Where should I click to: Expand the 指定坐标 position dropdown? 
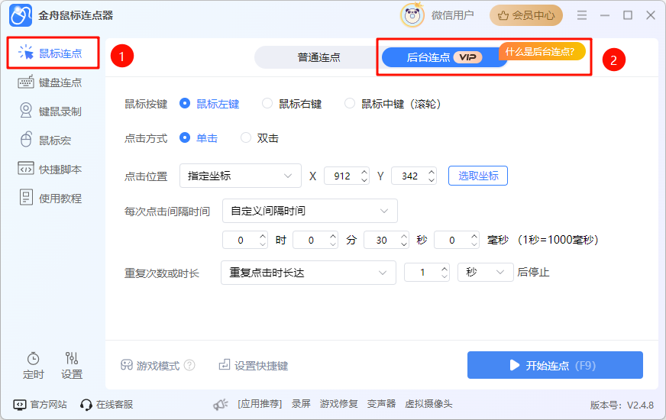(x=241, y=176)
